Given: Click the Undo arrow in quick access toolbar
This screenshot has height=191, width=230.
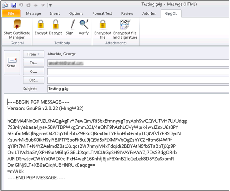Looking at the screenshot, I should coord(21,5).
